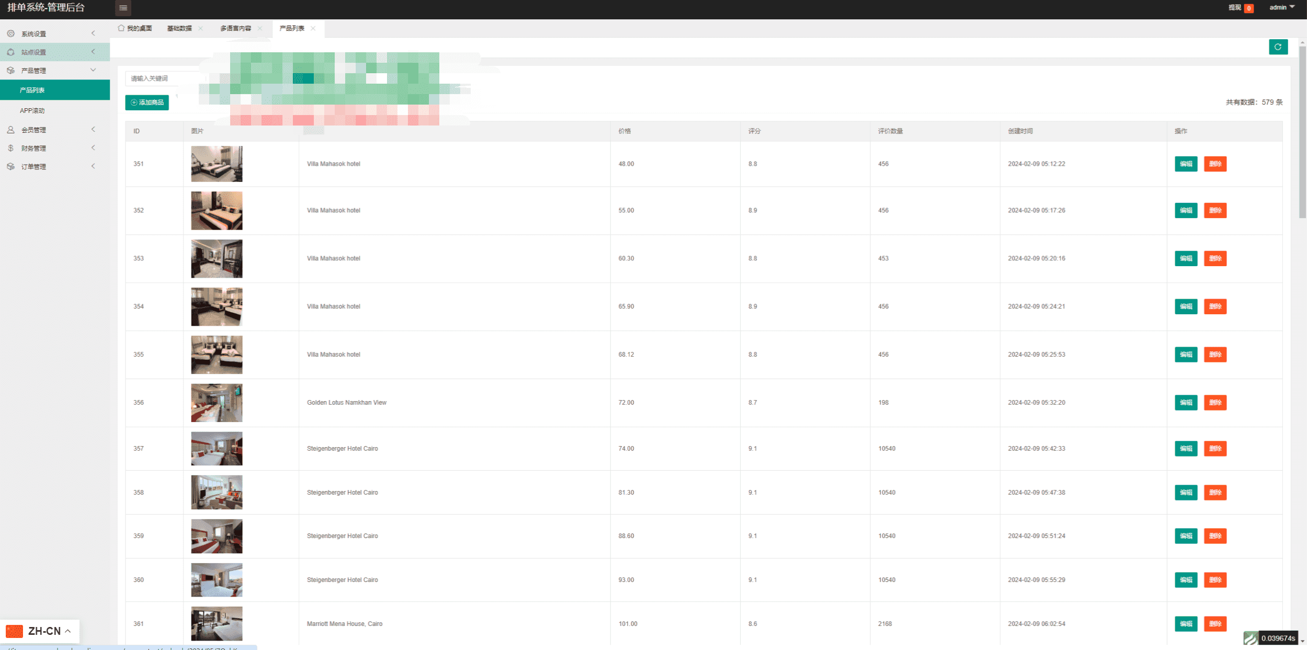Click the green refresh icon button

tap(1278, 47)
